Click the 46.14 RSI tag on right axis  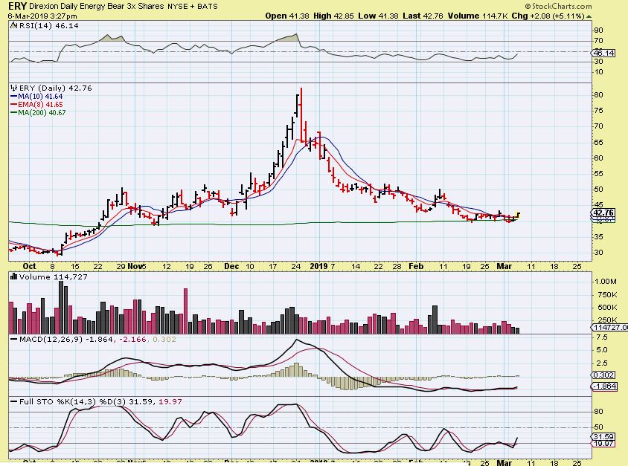603,53
